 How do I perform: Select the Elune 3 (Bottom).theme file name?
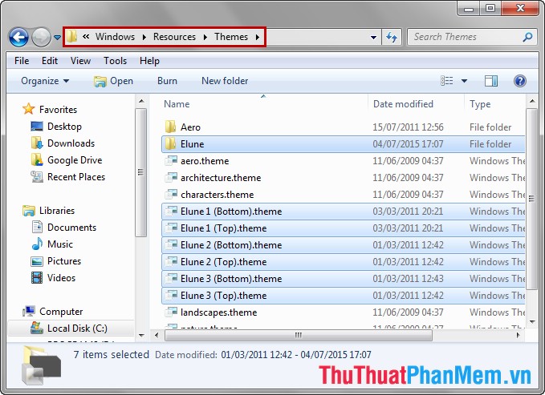click(x=231, y=278)
